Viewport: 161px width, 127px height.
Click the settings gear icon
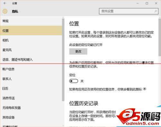(x=5, y=11)
